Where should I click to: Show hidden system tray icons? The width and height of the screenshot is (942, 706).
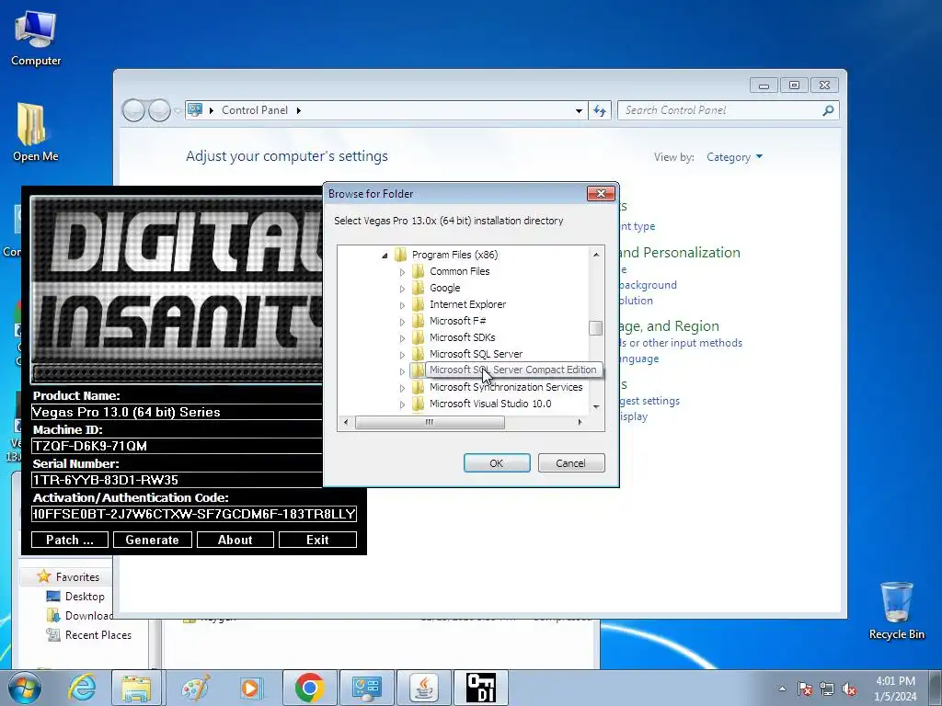pyautogui.click(x=782, y=689)
